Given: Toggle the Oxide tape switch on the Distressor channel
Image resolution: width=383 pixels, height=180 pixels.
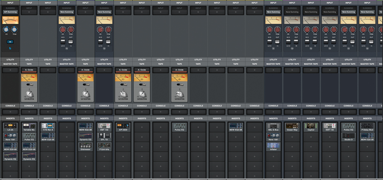Looking at the screenshot, I should (x=86, y=84).
